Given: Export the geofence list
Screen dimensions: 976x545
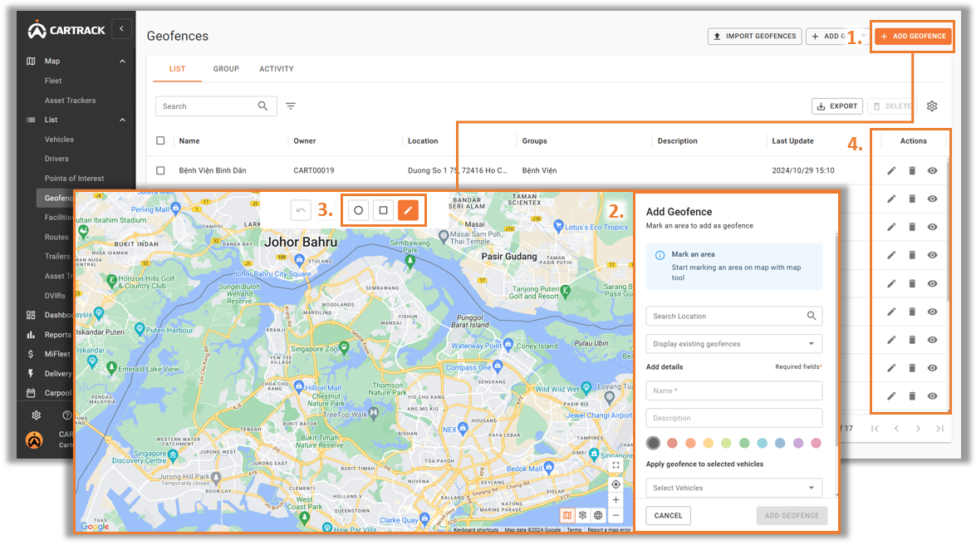Looking at the screenshot, I should point(837,106).
